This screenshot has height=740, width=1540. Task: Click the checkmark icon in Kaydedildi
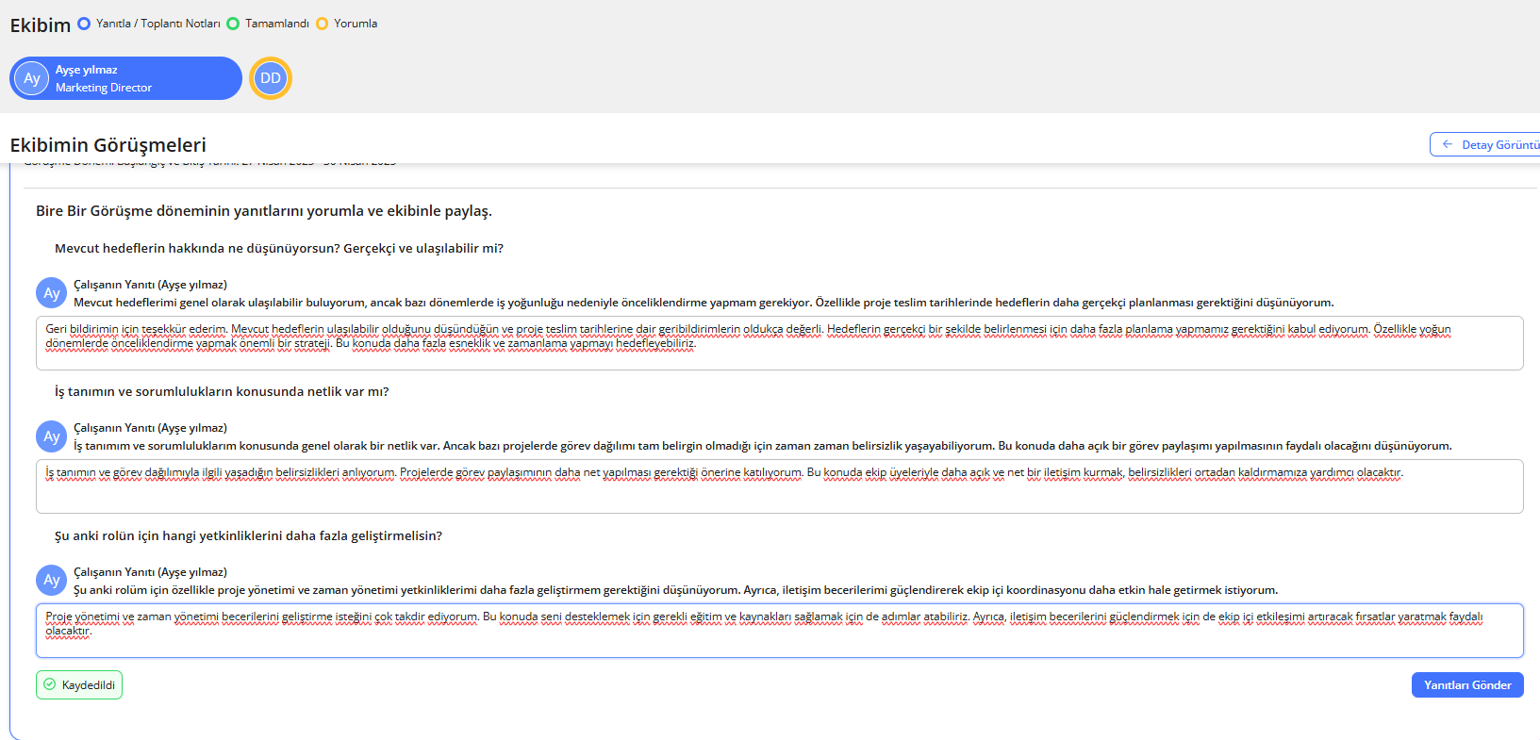click(x=50, y=684)
